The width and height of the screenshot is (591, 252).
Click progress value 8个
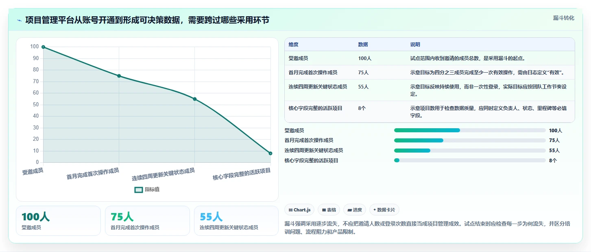pos(553,161)
